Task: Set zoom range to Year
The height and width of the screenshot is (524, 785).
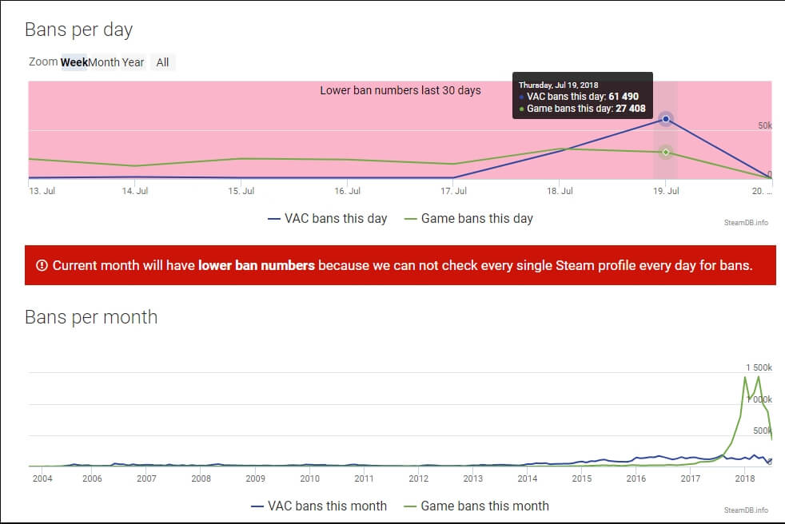Action: [133, 62]
